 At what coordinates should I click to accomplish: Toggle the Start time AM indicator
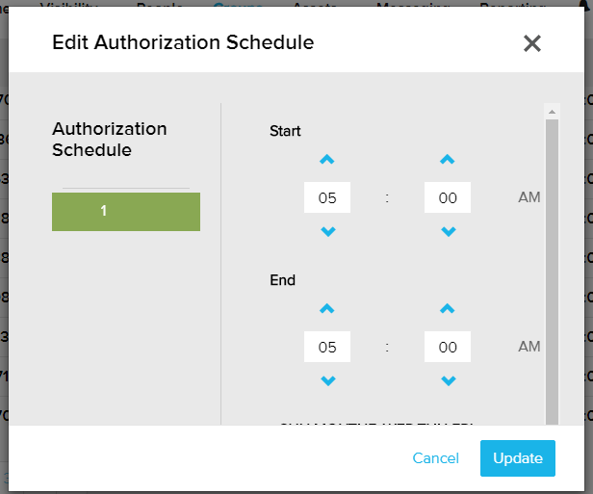(529, 197)
